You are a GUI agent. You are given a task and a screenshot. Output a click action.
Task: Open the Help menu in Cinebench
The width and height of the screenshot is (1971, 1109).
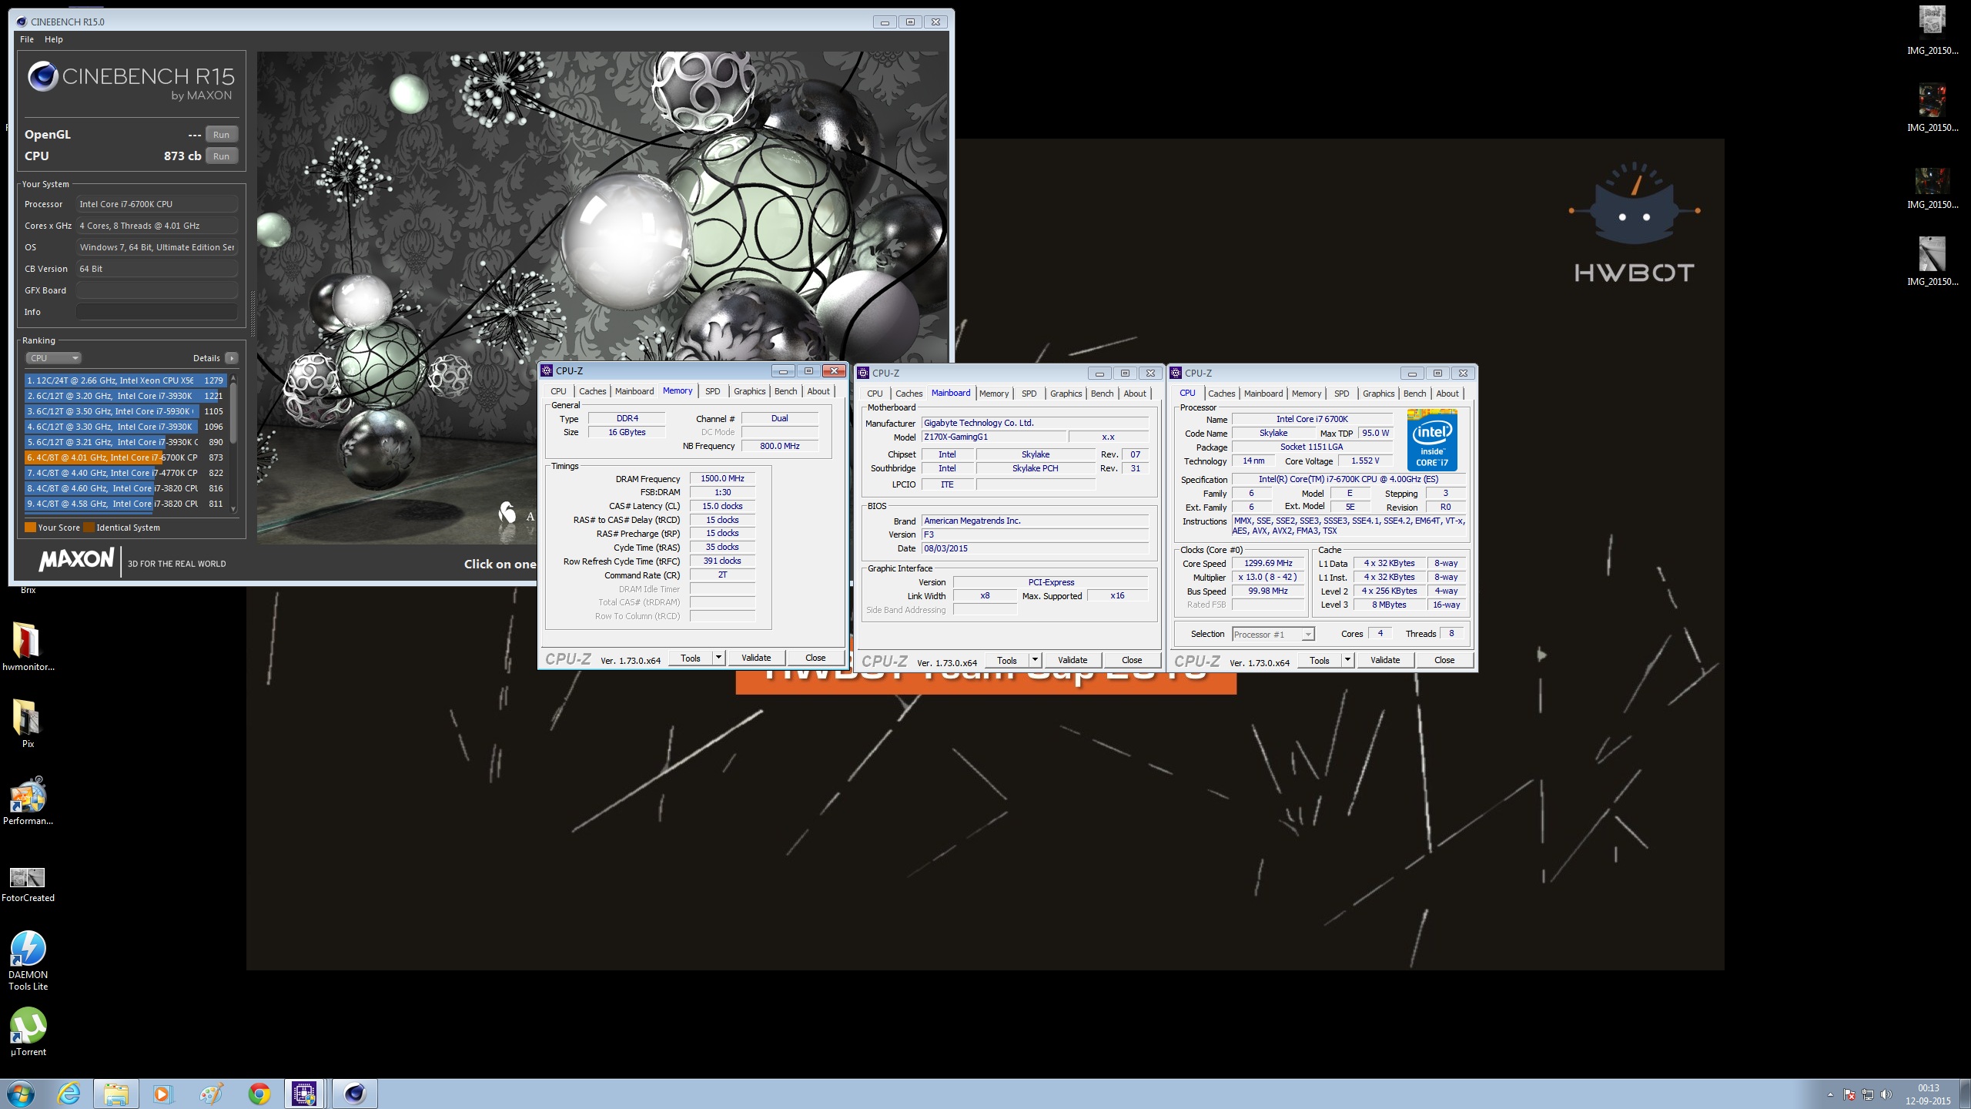(x=53, y=39)
